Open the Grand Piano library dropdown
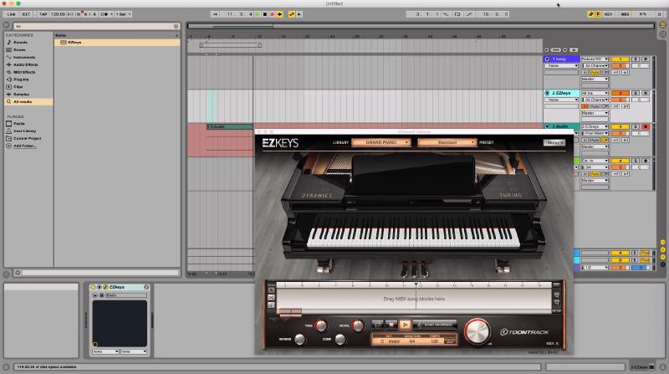669x374 pixels. pos(381,142)
